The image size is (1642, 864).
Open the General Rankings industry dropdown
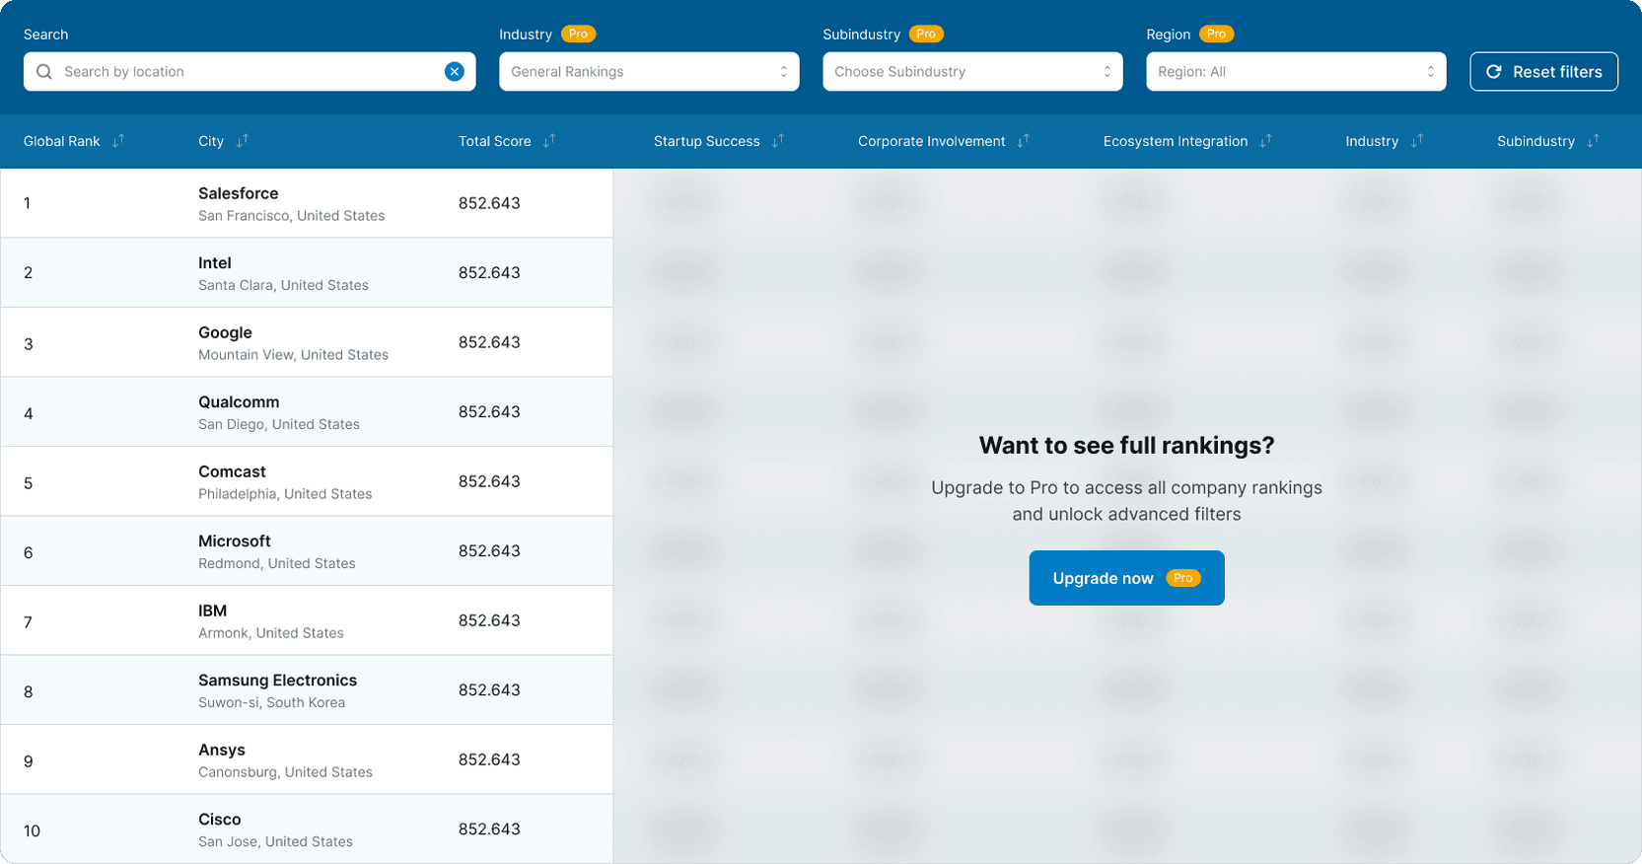[x=649, y=71]
